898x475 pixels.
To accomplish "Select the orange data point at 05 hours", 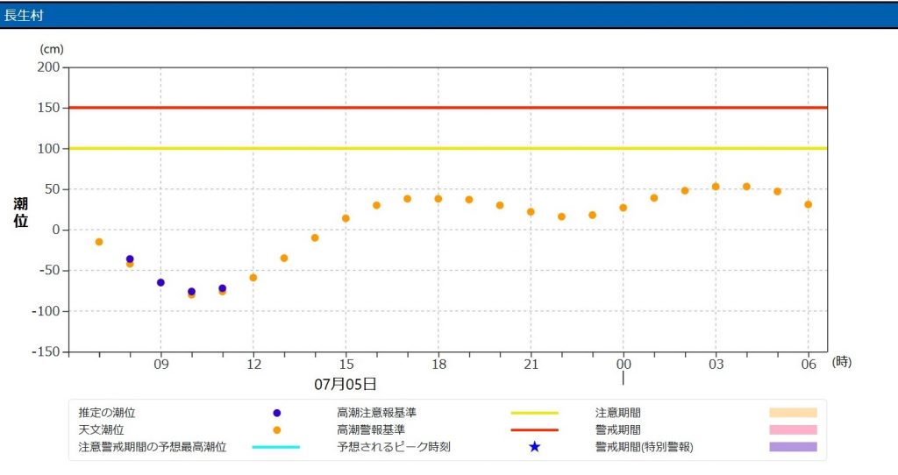I will [778, 192].
